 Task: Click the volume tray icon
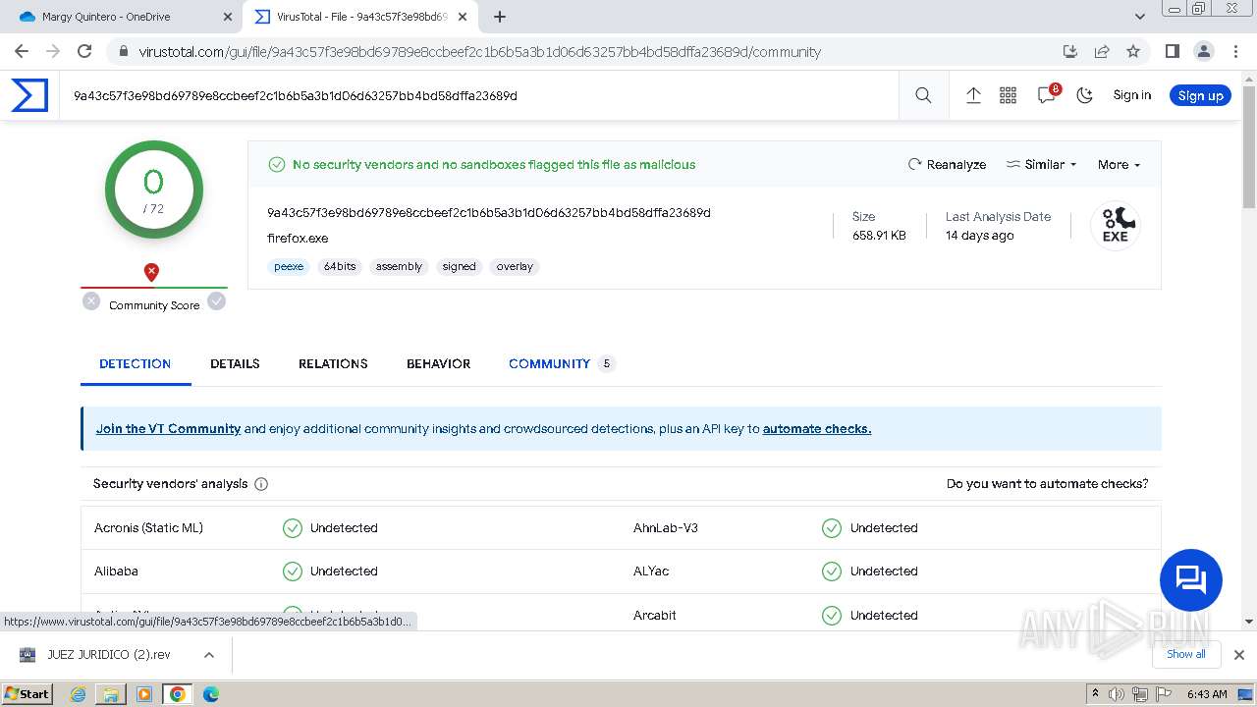pyautogui.click(x=1117, y=694)
